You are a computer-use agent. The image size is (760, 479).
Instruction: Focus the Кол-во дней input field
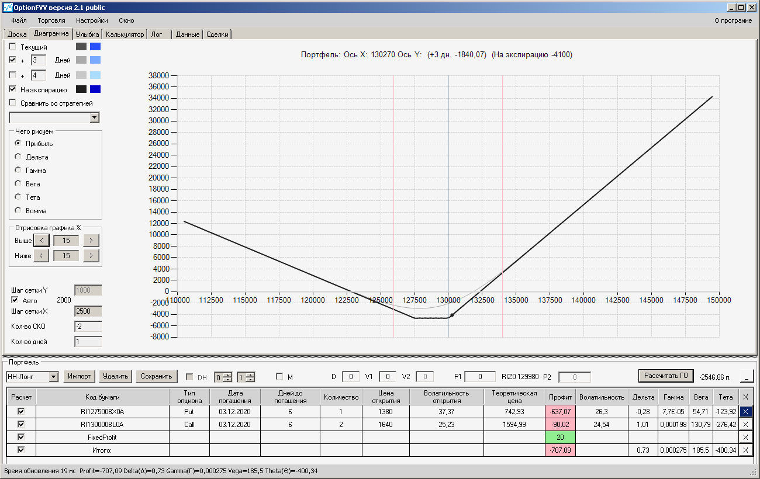(x=88, y=342)
